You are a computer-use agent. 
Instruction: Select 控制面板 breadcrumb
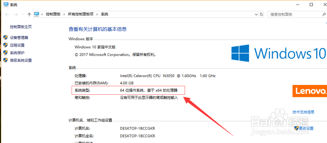[x=53, y=14]
